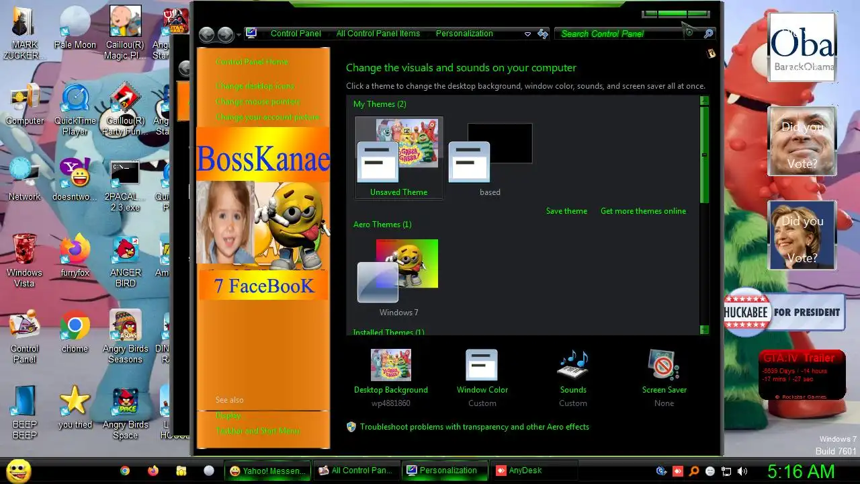Screen dimensions: 860x484
Task: Open Control Panel desktop icon
Action: click(25, 337)
